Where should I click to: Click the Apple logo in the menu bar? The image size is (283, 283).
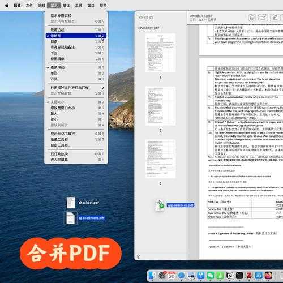[7, 5]
